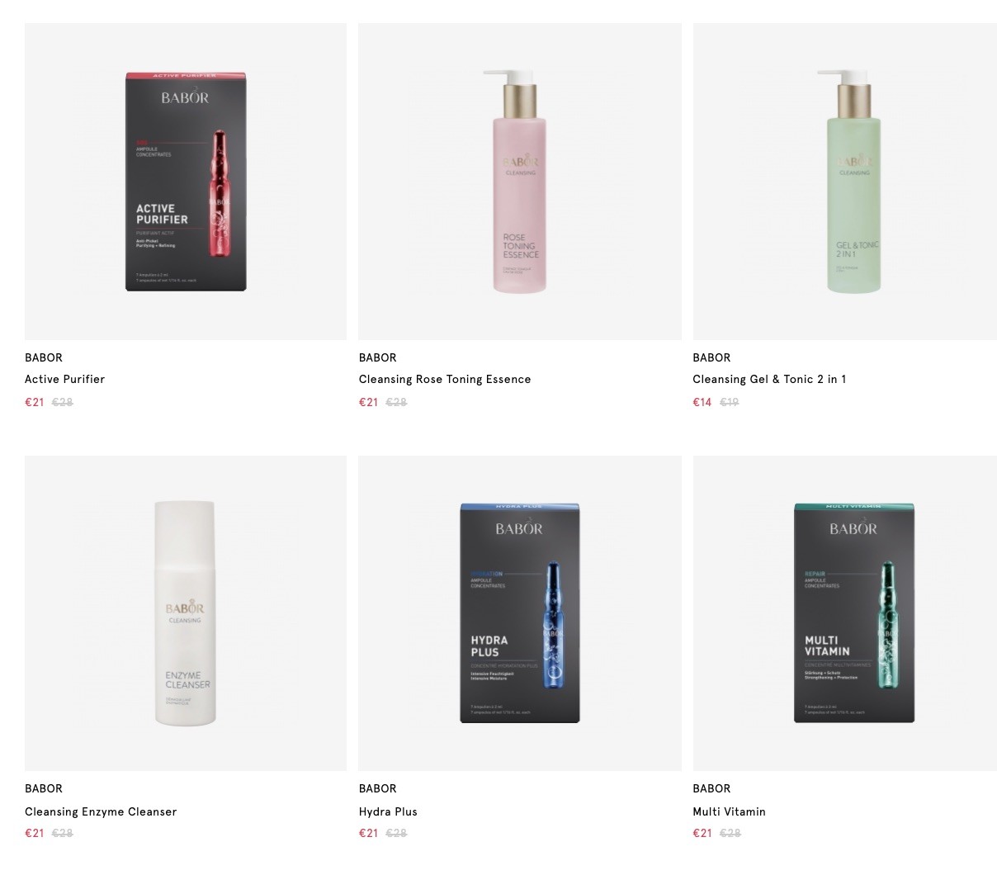Open the Enzyme Cleanser bottle image
Image resolution: width=997 pixels, height=875 pixels.
[186, 613]
